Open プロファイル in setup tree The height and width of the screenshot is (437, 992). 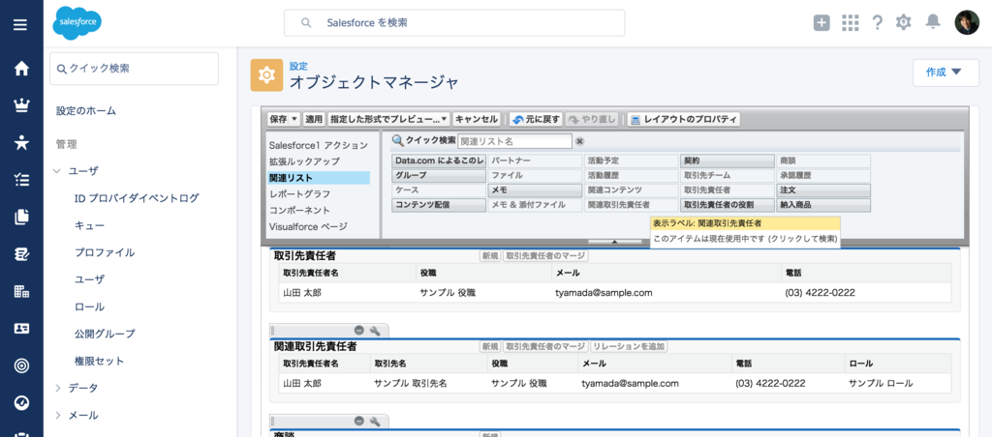coord(105,252)
